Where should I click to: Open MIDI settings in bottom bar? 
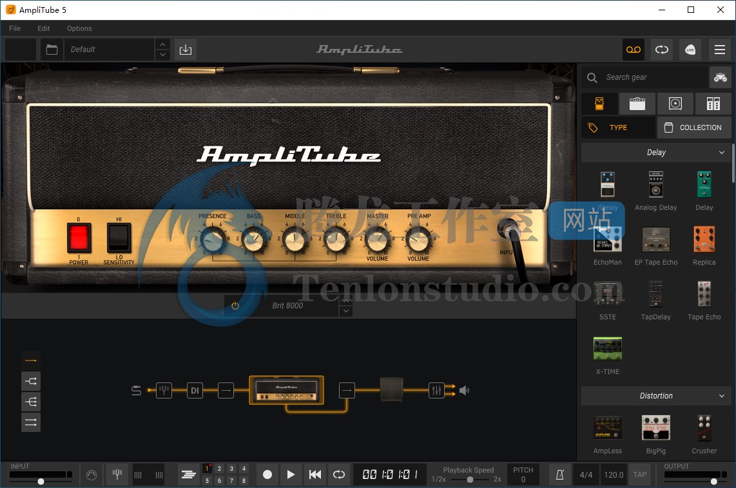pos(92,475)
